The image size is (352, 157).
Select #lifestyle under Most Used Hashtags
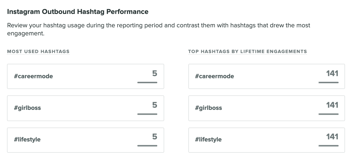[27, 140]
